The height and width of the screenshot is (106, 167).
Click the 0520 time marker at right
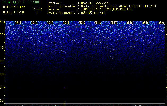[161, 23]
